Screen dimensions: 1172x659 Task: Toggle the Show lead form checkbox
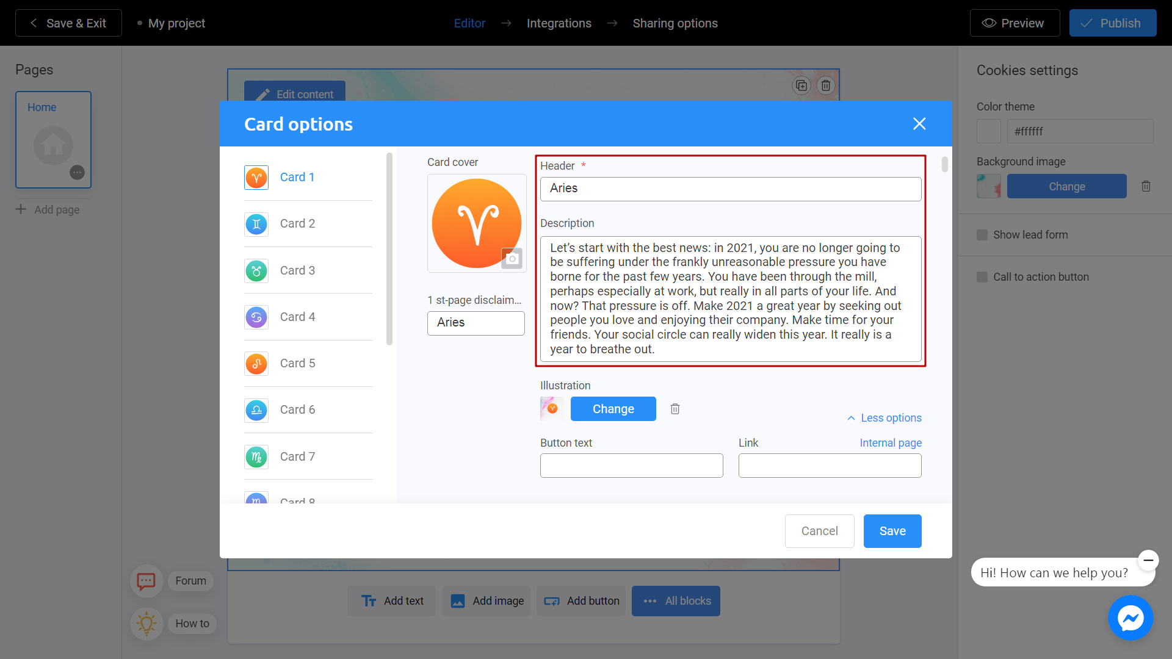(x=982, y=234)
